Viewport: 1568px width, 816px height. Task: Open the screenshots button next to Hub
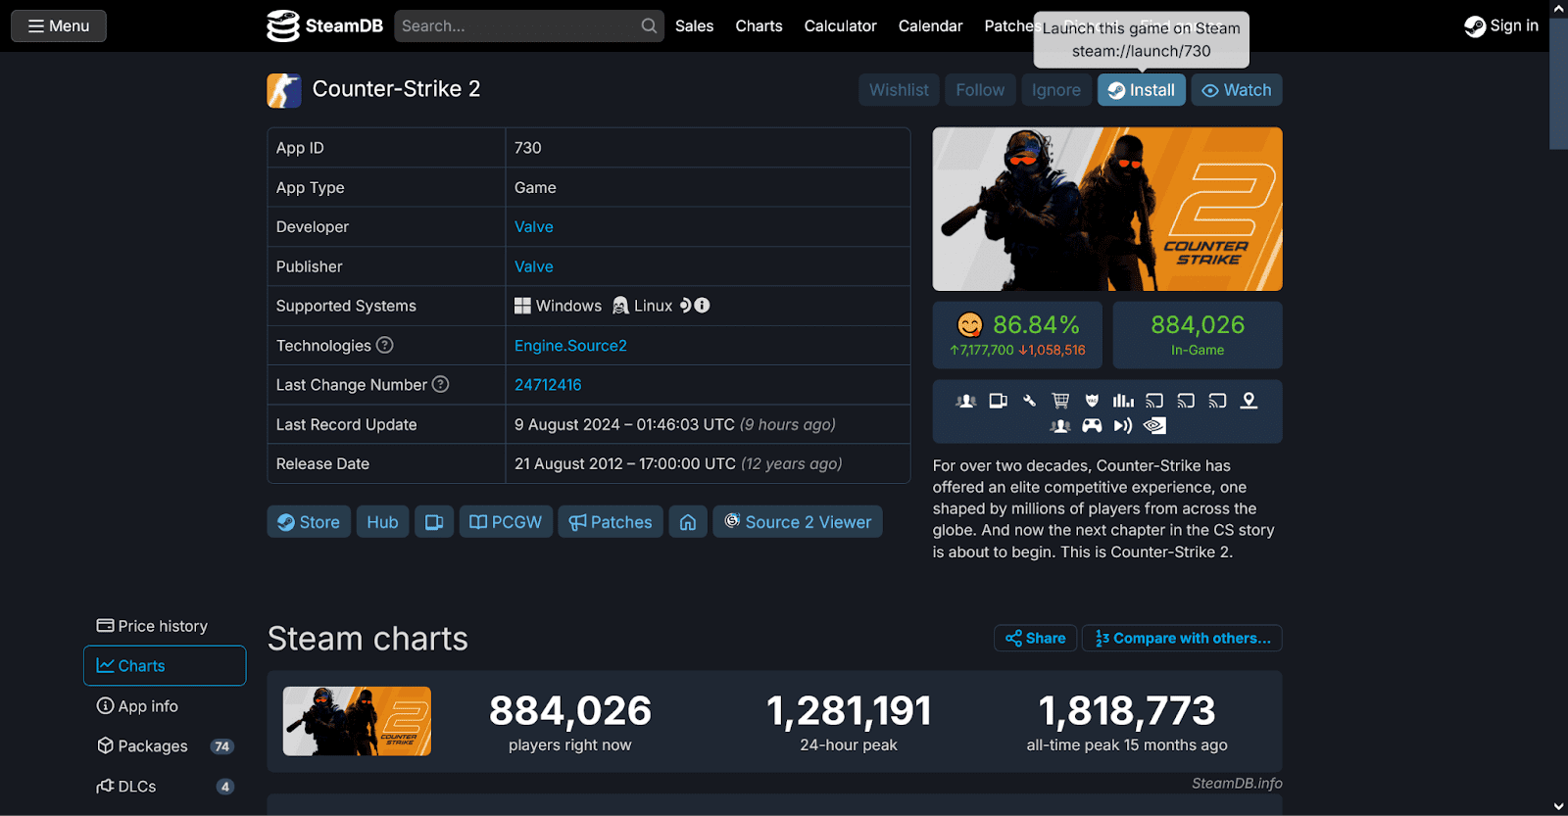tap(434, 522)
